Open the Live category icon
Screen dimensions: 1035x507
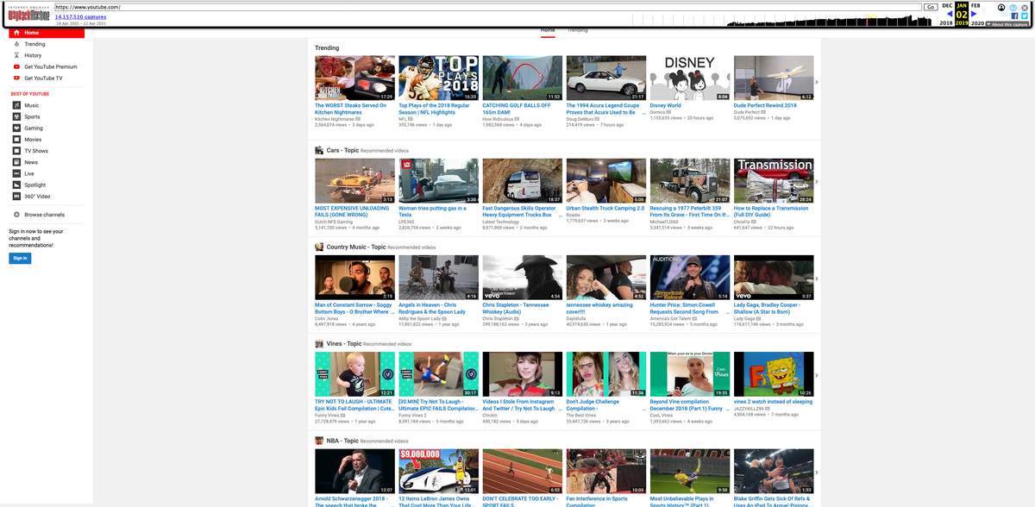coord(16,173)
